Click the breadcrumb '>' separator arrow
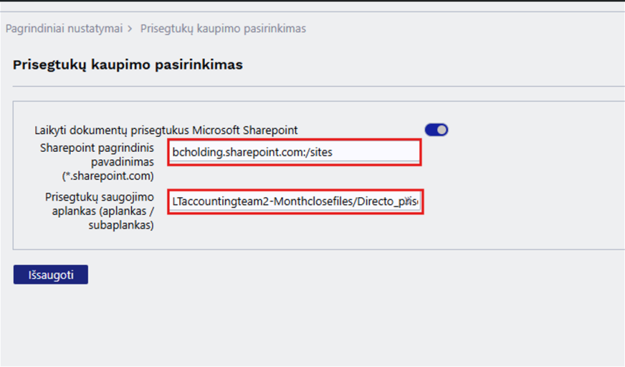The height and width of the screenshot is (367, 625). (x=131, y=28)
